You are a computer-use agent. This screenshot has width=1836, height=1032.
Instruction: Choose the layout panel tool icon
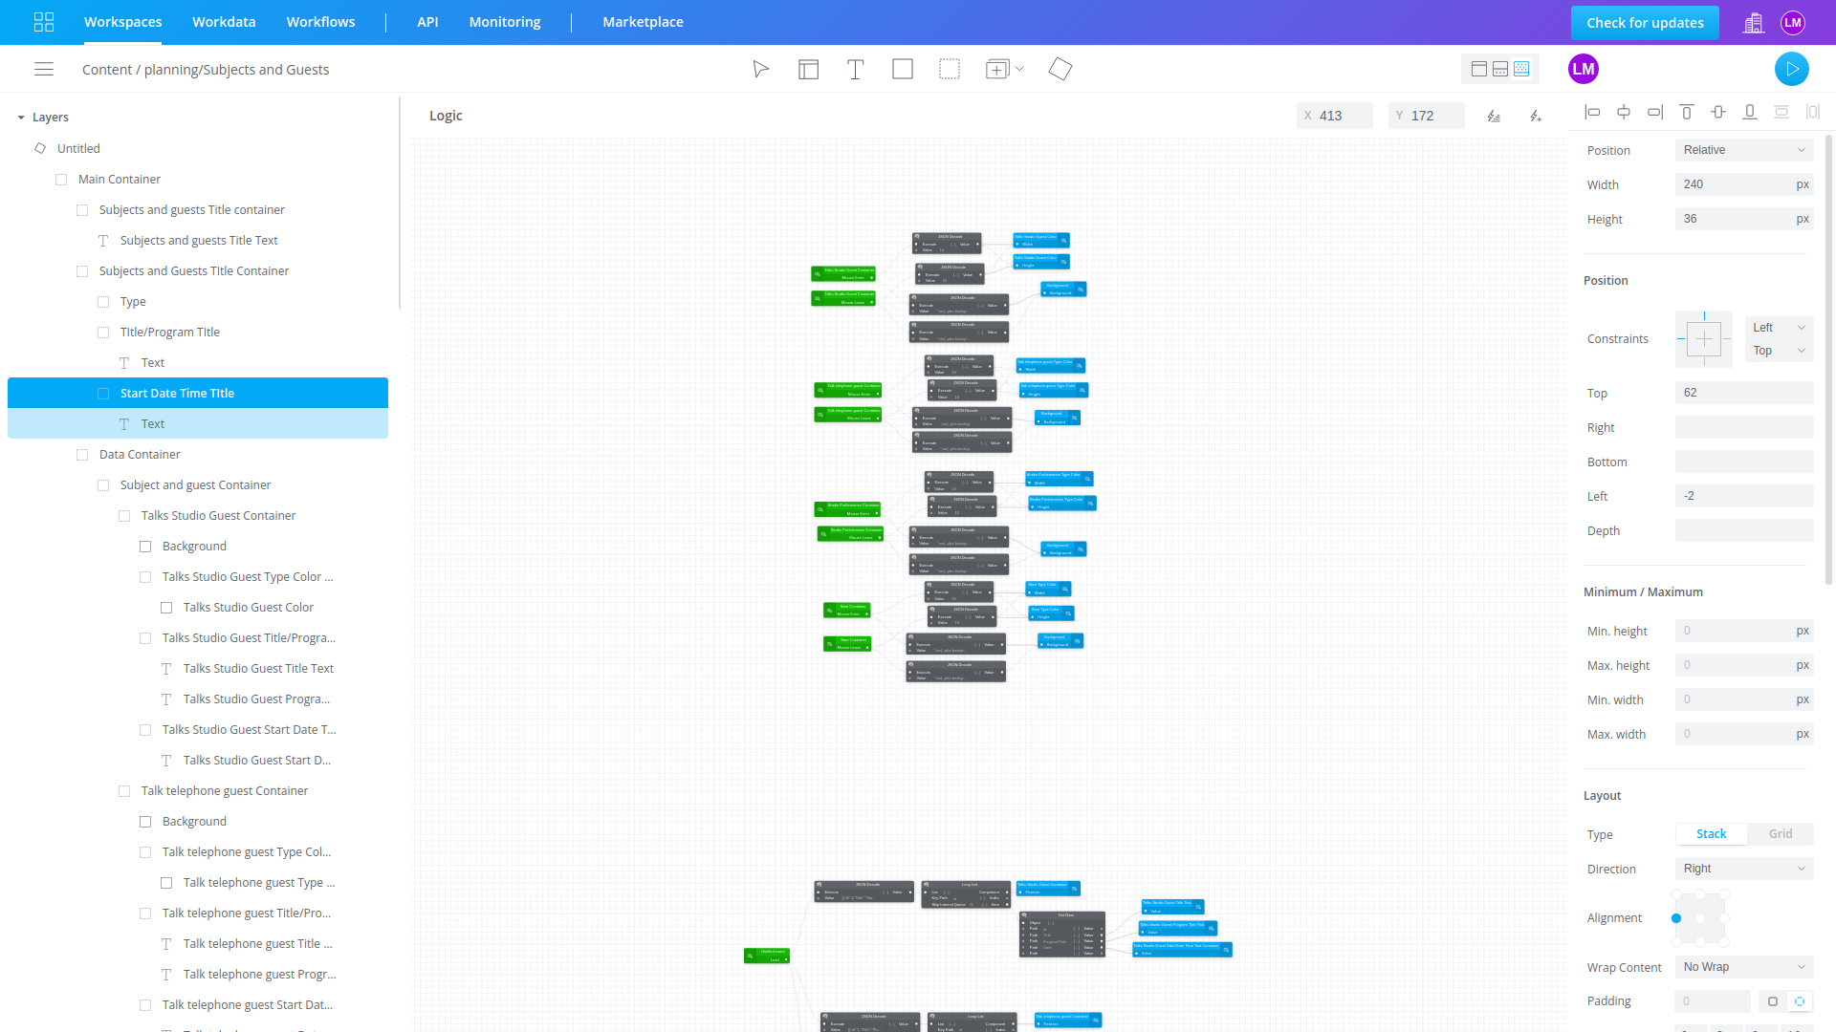[808, 69]
